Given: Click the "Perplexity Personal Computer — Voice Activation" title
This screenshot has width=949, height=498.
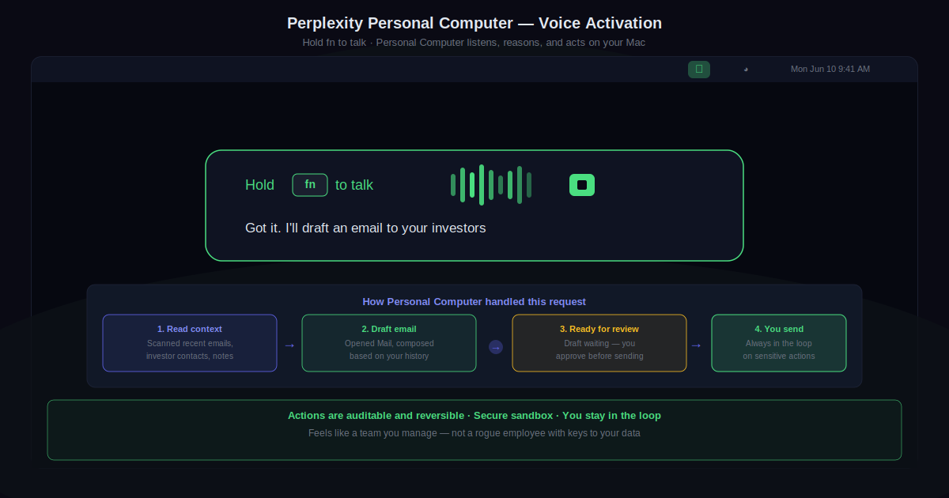Looking at the screenshot, I should point(475,24).
